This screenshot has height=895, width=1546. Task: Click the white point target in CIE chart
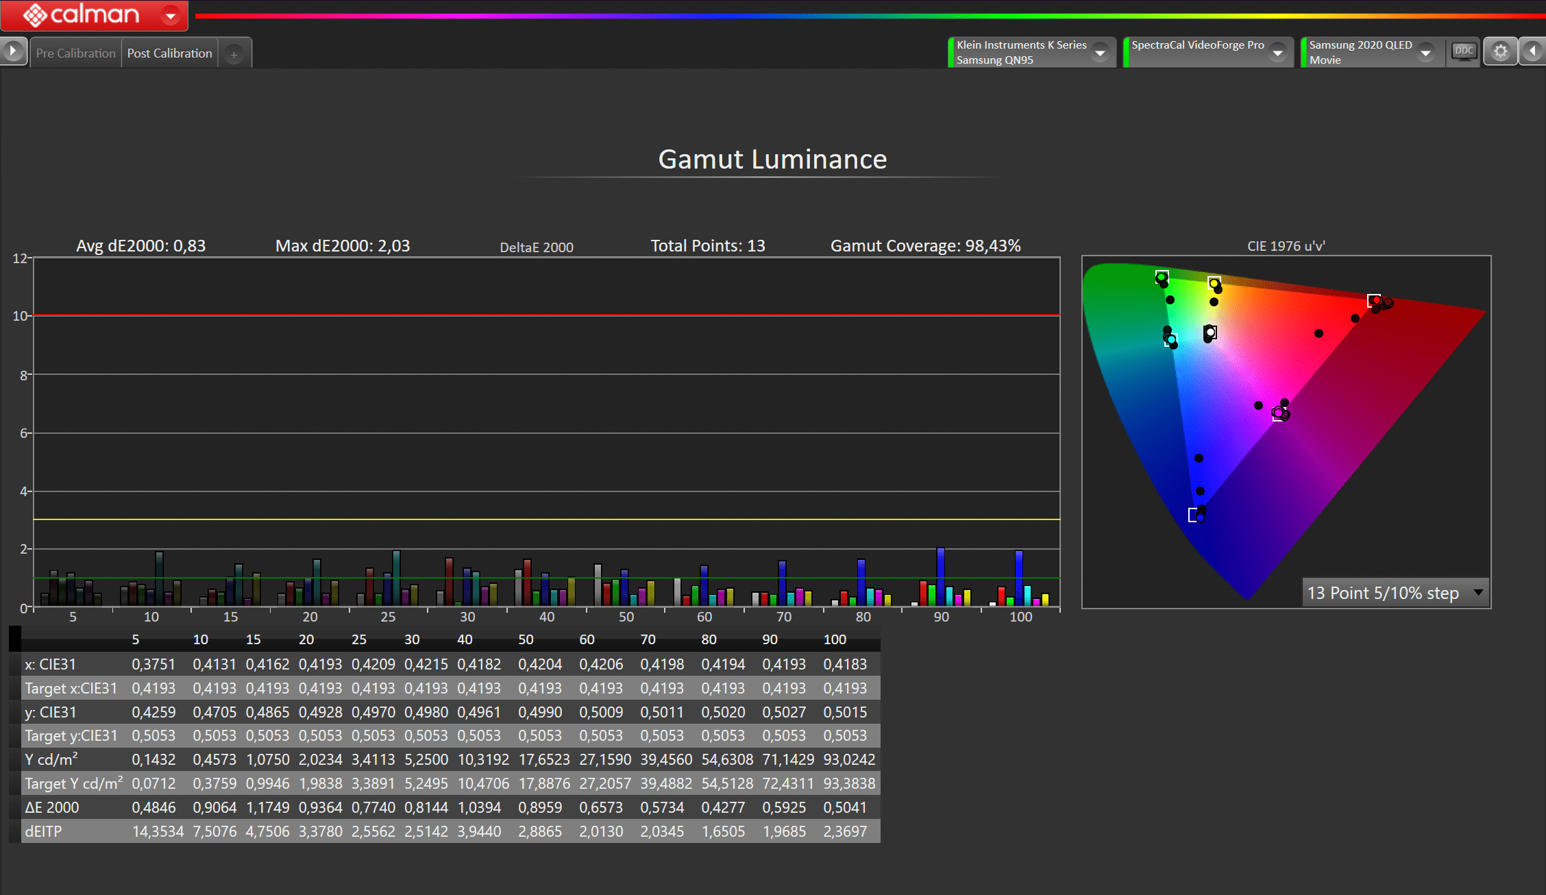point(1211,332)
